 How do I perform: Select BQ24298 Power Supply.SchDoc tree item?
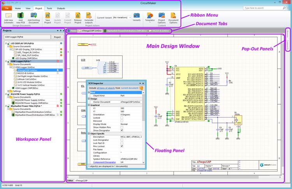pyautogui.click(x=30, y=100)
